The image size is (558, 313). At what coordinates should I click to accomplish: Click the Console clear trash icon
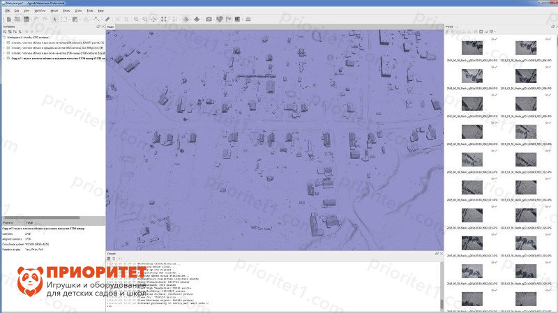pyautogui.click(x=114, y=259)
